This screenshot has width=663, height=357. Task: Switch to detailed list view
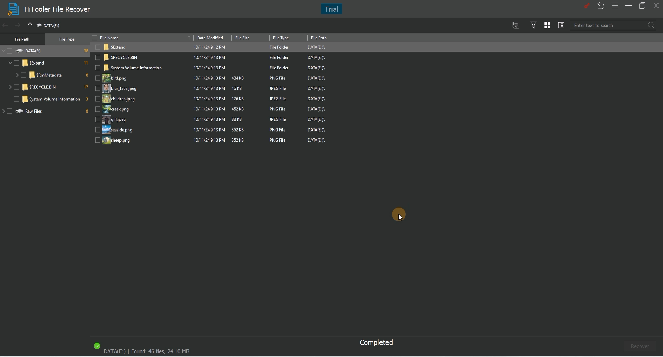click(560, 25)
